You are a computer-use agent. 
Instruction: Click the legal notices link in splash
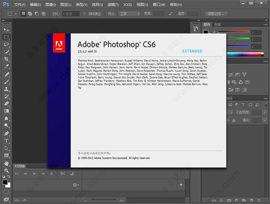94,153
